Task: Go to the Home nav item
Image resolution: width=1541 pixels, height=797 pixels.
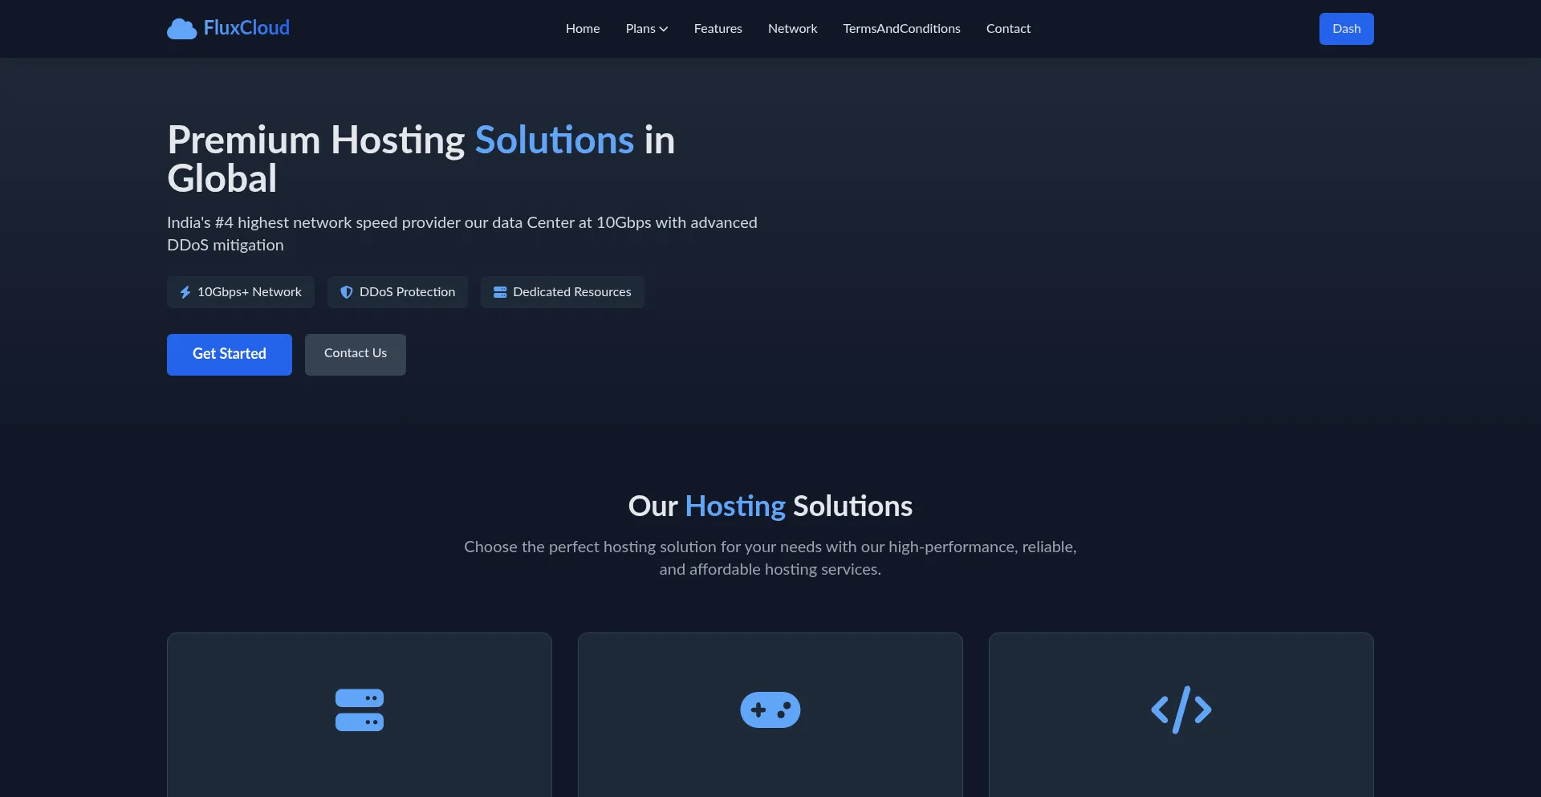Action: (x=583, y=29)
